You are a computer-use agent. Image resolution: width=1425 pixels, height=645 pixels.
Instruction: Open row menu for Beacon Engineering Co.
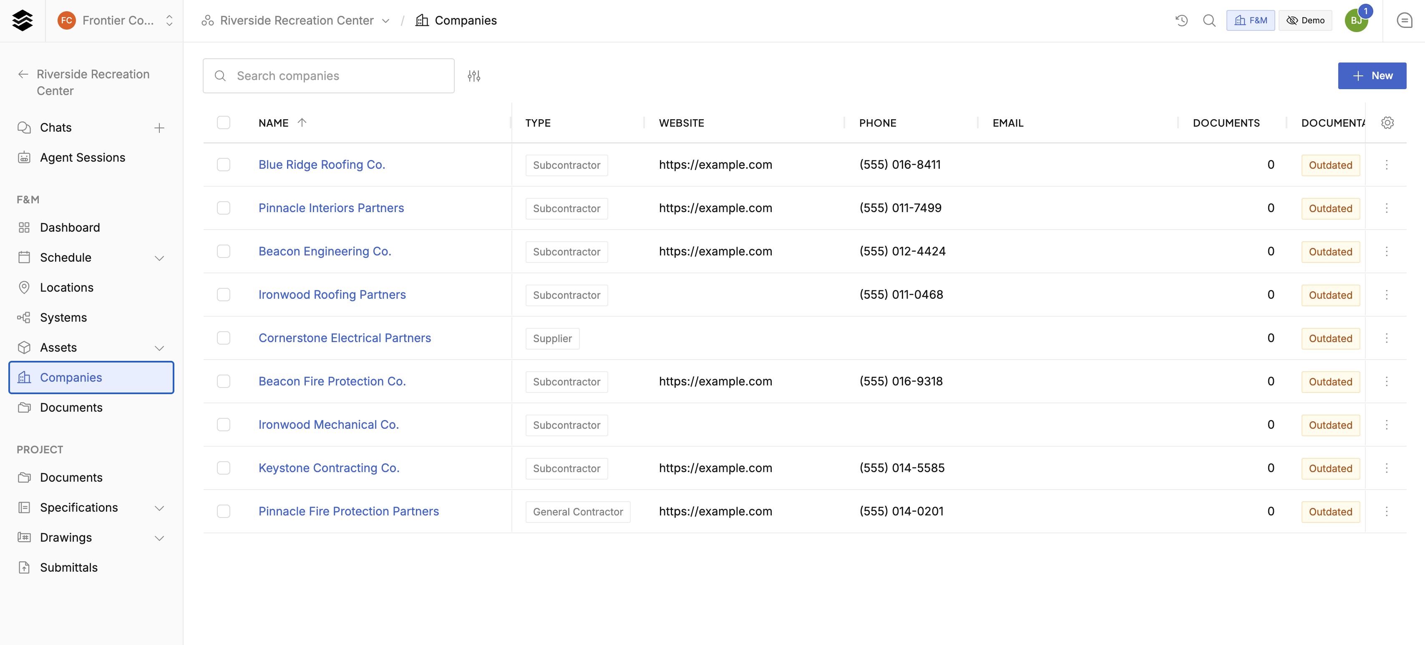[x=1386, y=252]
